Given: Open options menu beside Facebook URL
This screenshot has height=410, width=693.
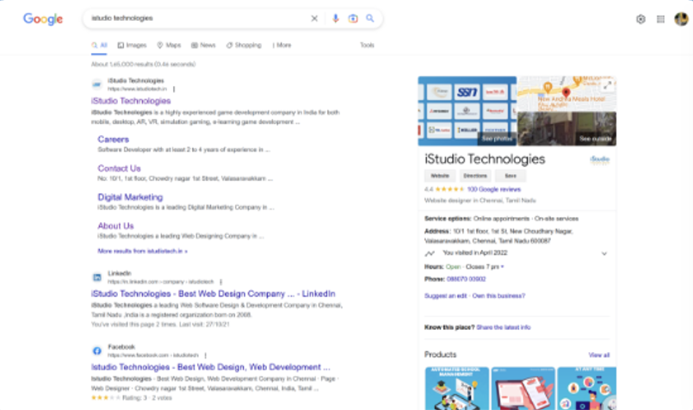Looking at the screenshot, I should pos(206,355).
